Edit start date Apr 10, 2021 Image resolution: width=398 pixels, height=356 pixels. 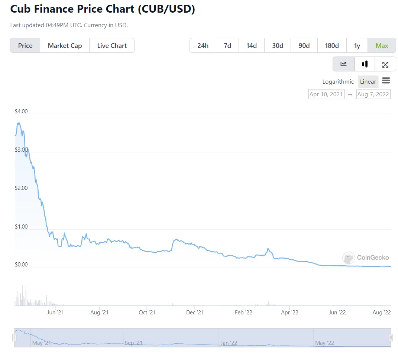click(326, 94)
